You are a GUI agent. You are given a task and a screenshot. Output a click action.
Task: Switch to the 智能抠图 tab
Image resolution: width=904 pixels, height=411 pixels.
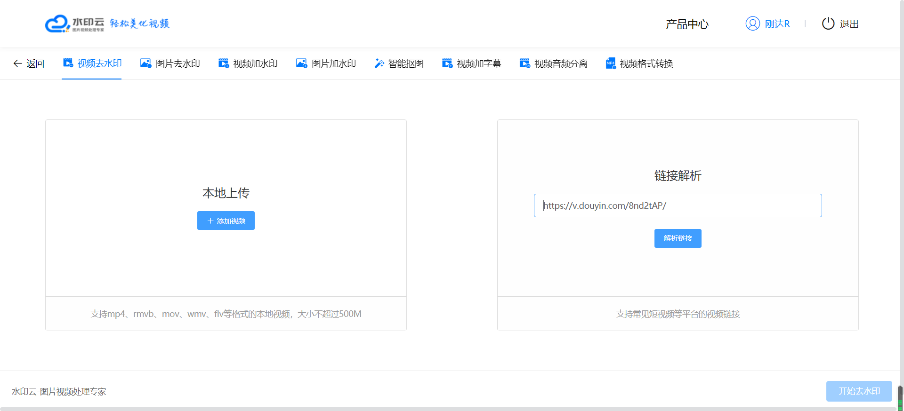[406, 63]
